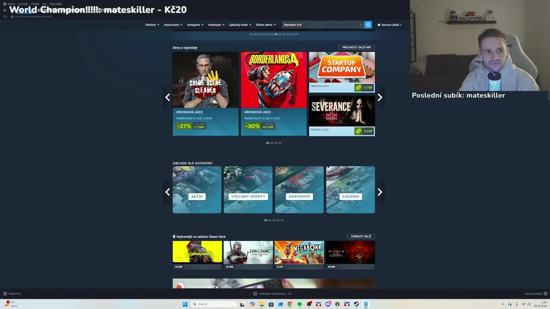This screenshot has width=550, height=309.
Task: Click the Steam Deck icon beside Nejhranější
Action: [174, 236]
